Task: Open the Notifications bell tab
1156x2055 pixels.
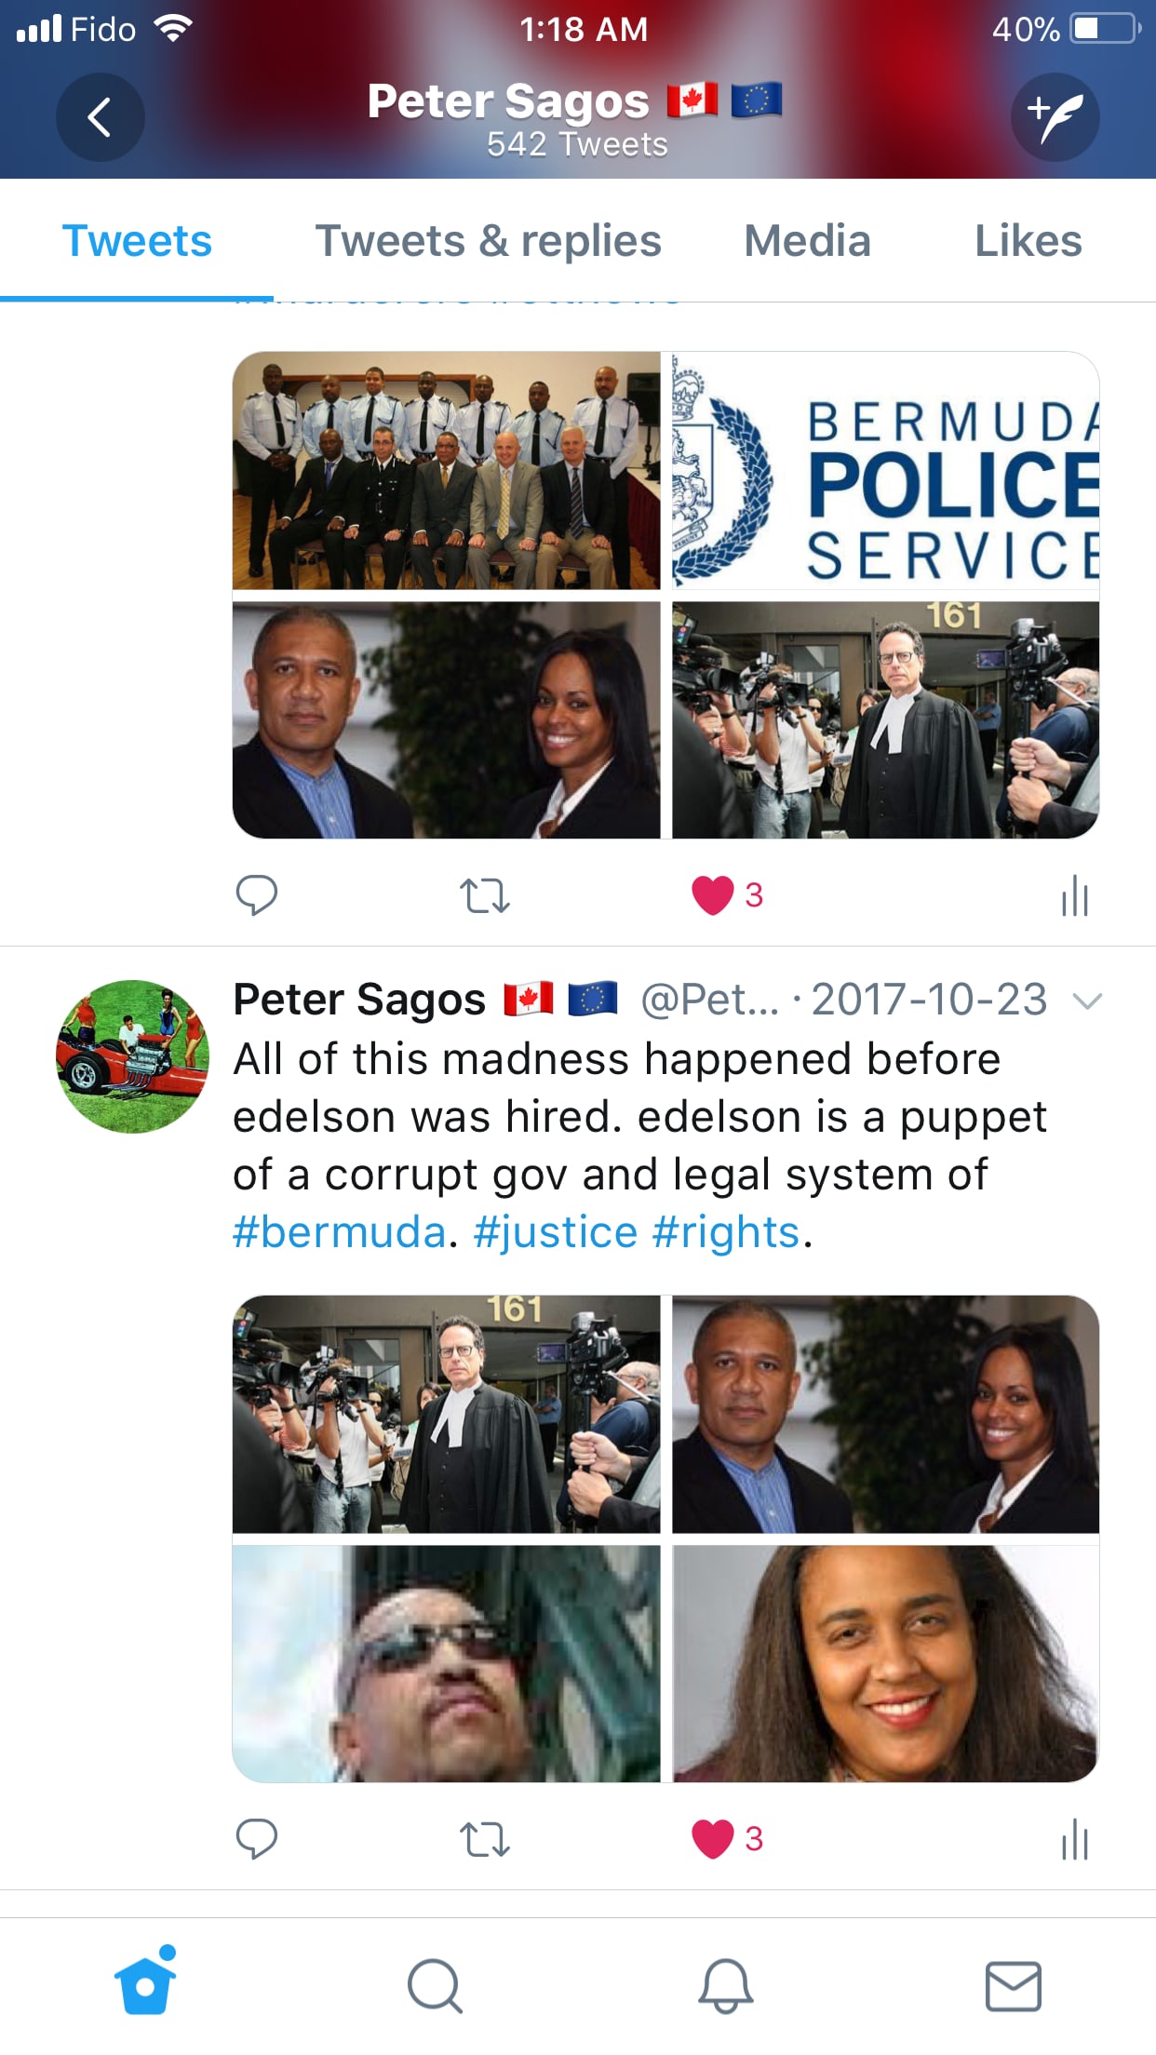Action: point(725,1986)
